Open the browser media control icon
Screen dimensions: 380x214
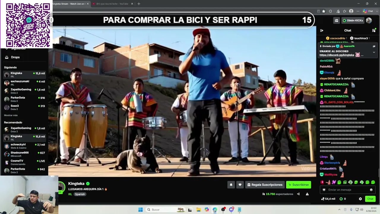point(338,11)
